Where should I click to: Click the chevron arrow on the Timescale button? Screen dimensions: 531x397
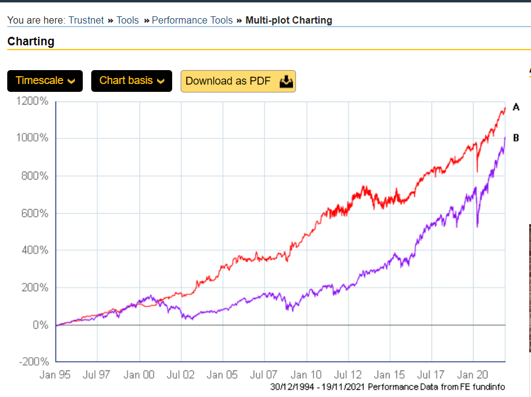(72, 82)
